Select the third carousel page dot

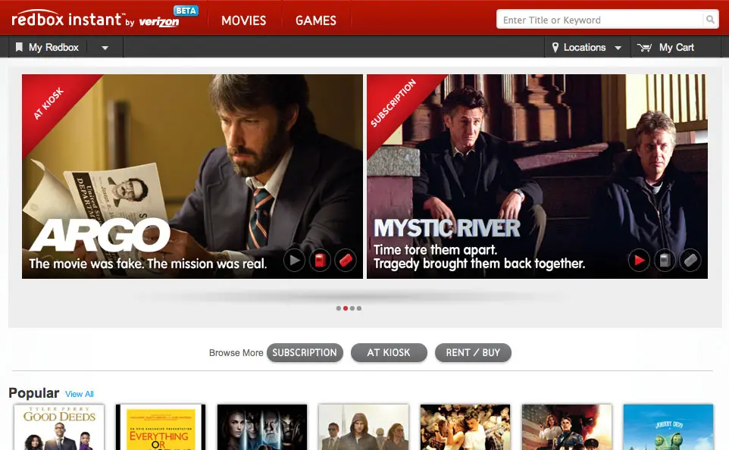pyautogui.click(x=352, y=308)
